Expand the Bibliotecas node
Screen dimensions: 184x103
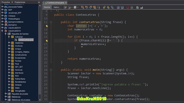(5, 97)
